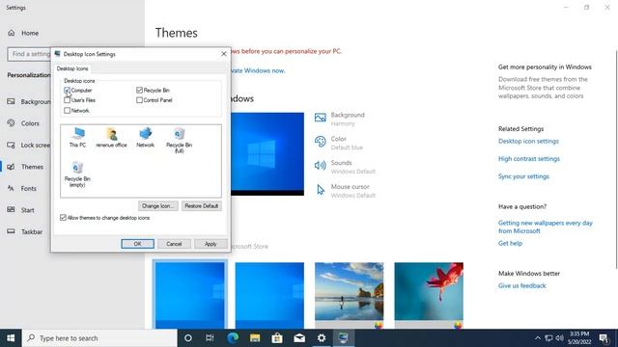
Task: Click the Restore Default button
Action: [x=202, y=205]
